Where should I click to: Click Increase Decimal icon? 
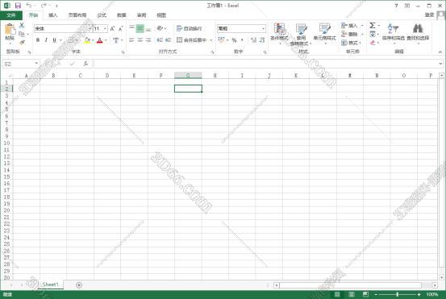pos(253,40)
